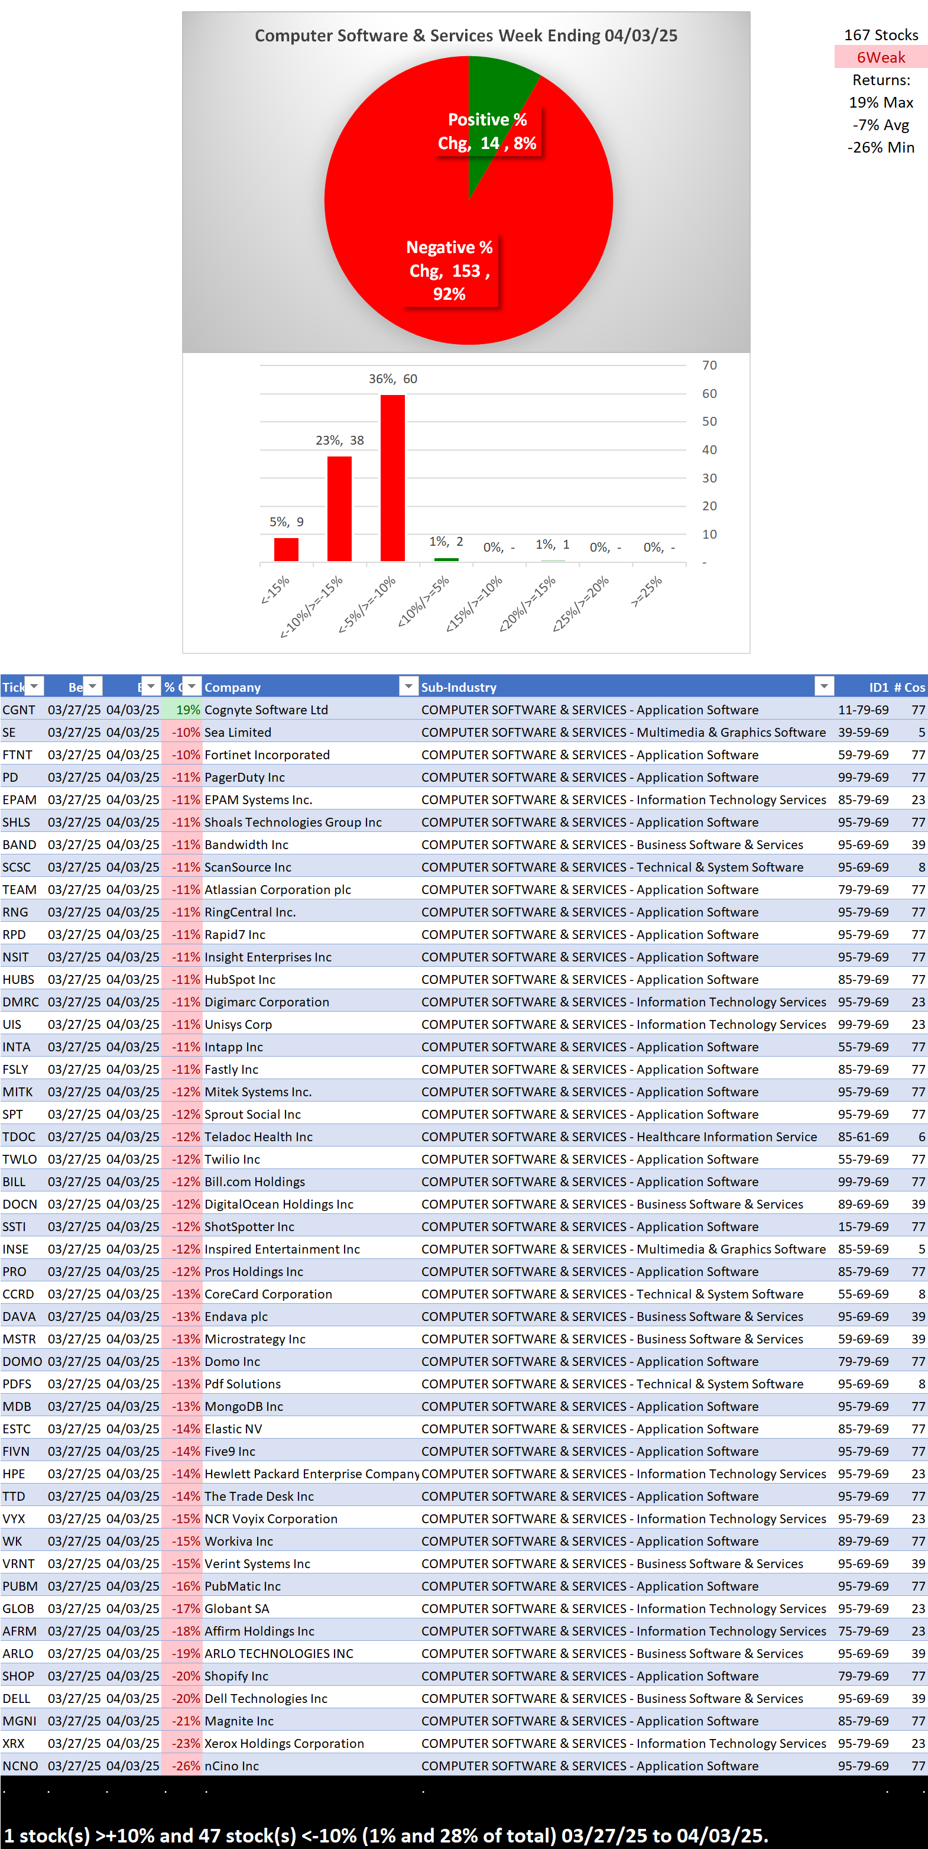Image resolution: width=928 pixels, height=1849 pixels.
Task: Click the -26% cell for nCino Inc
Action: [181, 1766]
